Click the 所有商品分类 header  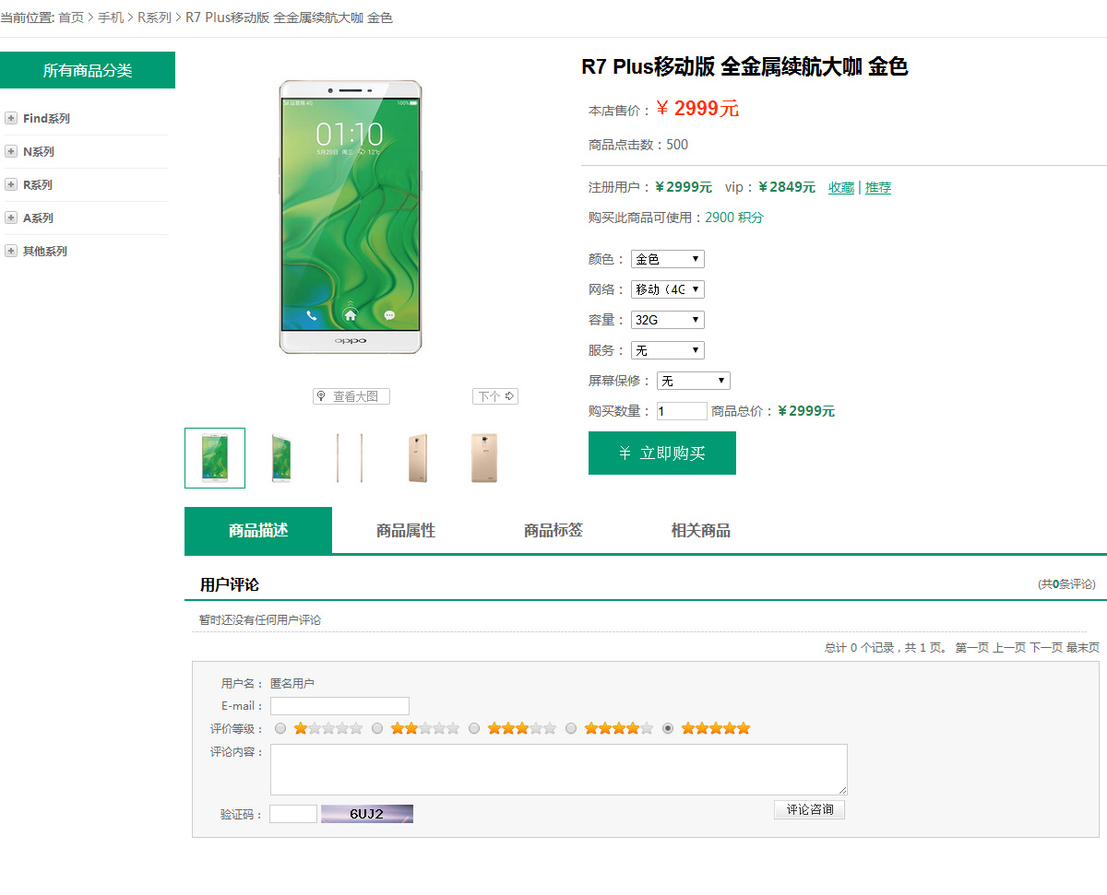(x=88, y=70)
